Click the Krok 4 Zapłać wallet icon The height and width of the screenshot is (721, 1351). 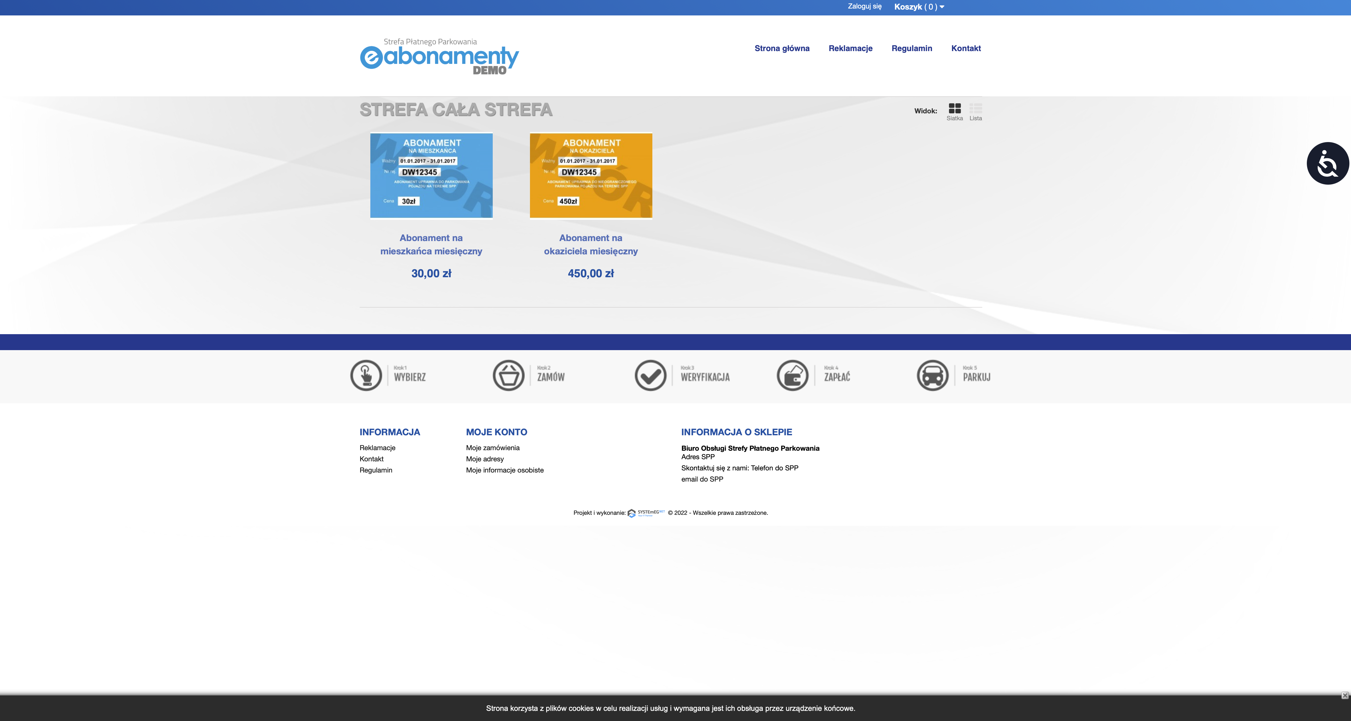click(793, 375)
